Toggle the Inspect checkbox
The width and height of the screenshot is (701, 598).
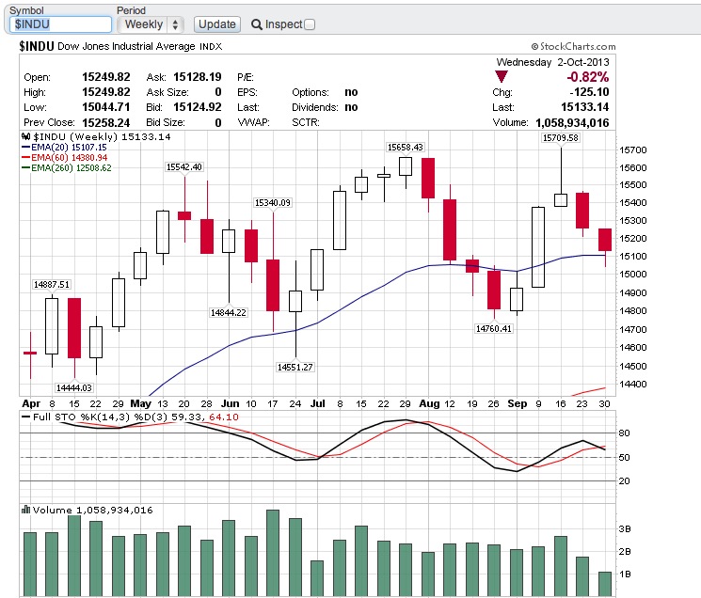click(x=310, y=24)
